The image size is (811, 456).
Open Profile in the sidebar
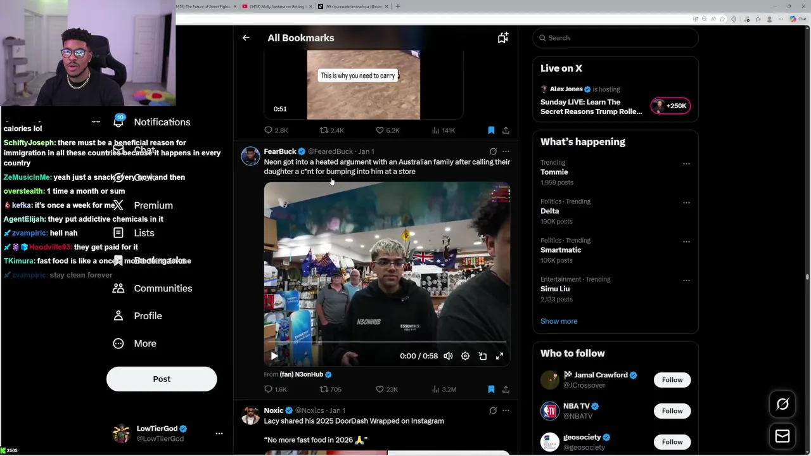137,316
